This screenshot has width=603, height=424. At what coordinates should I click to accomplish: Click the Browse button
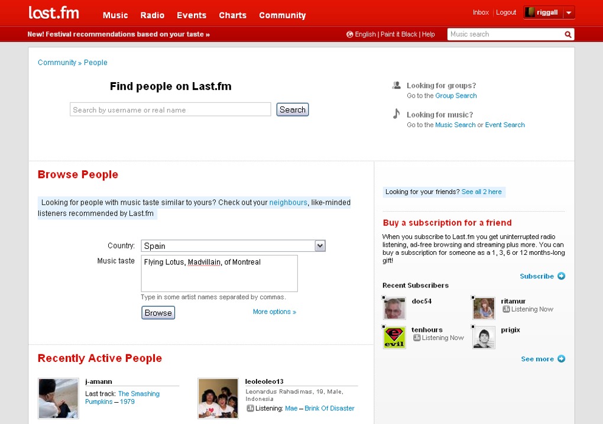158,313
